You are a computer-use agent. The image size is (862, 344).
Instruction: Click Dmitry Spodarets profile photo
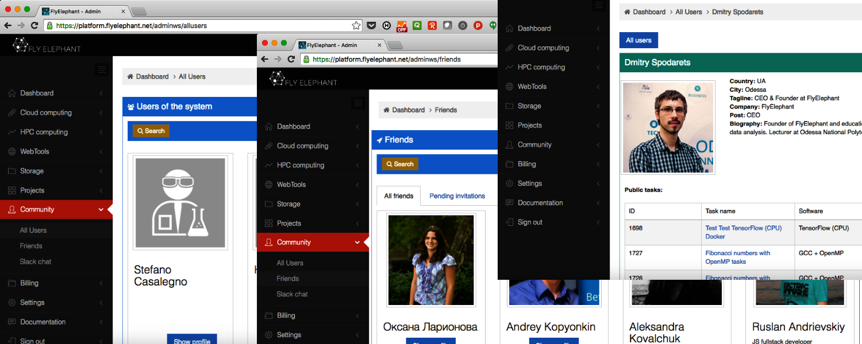tap(668, 127)
